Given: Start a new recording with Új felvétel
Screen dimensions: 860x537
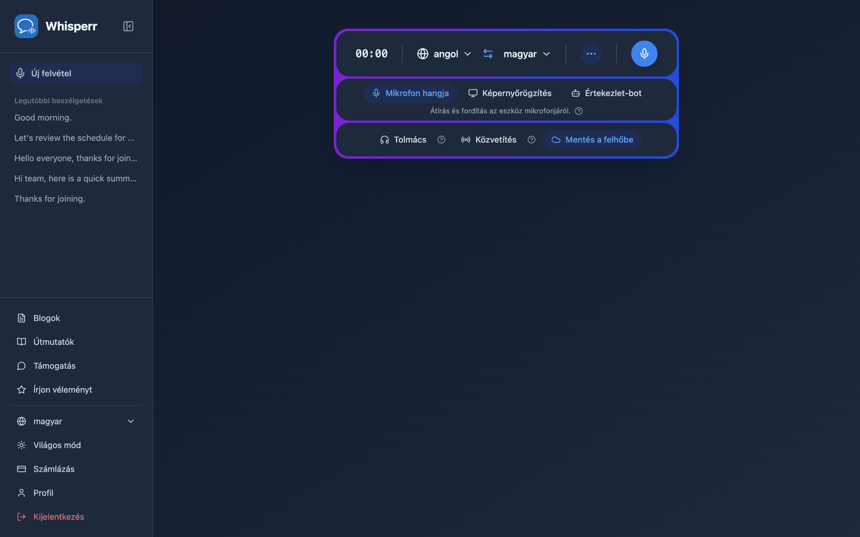Looking at the screenshot, I should click(76, 74).
